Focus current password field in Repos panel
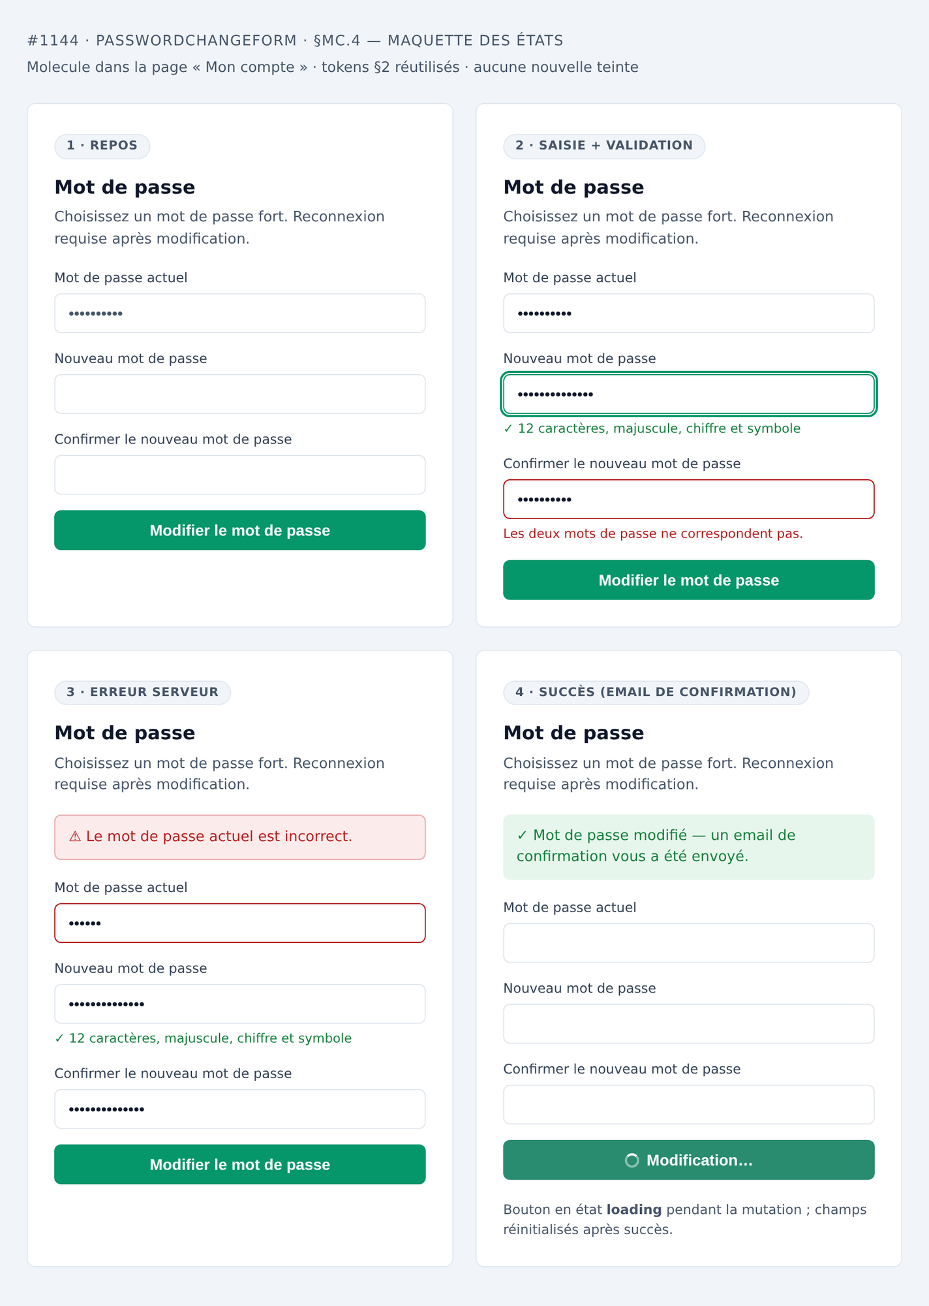This screenshot has width=929, height=1306. (240, 313)
